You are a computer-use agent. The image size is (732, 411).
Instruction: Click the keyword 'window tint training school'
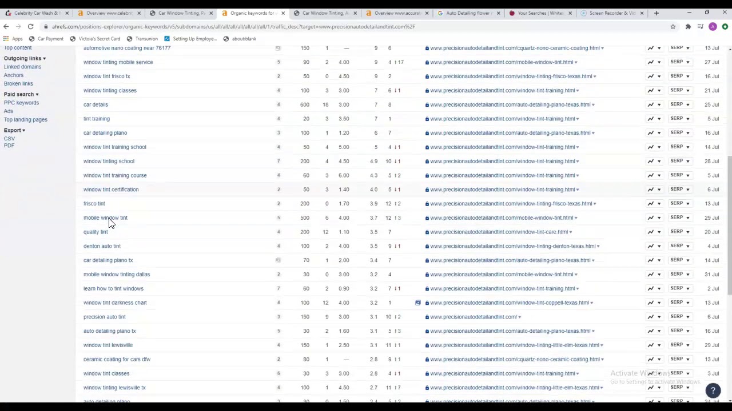(x=115, y=147)
